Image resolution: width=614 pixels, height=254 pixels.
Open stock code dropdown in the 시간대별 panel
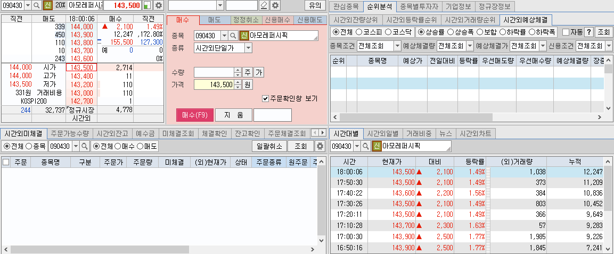point(357,146)
